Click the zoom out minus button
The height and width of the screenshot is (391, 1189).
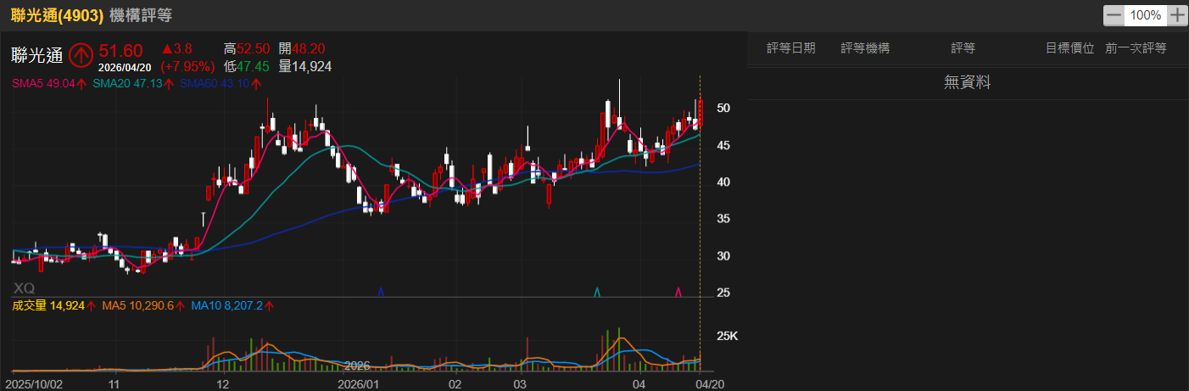pyautogui.click(x=1114, y=15)
